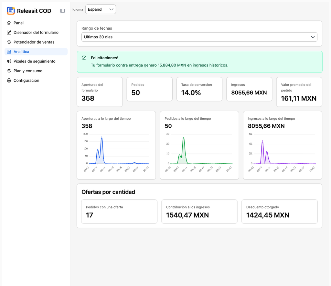Click the Releasit COD app title
The height and width of the screenshot is (286, 331).
click(34, 11)
